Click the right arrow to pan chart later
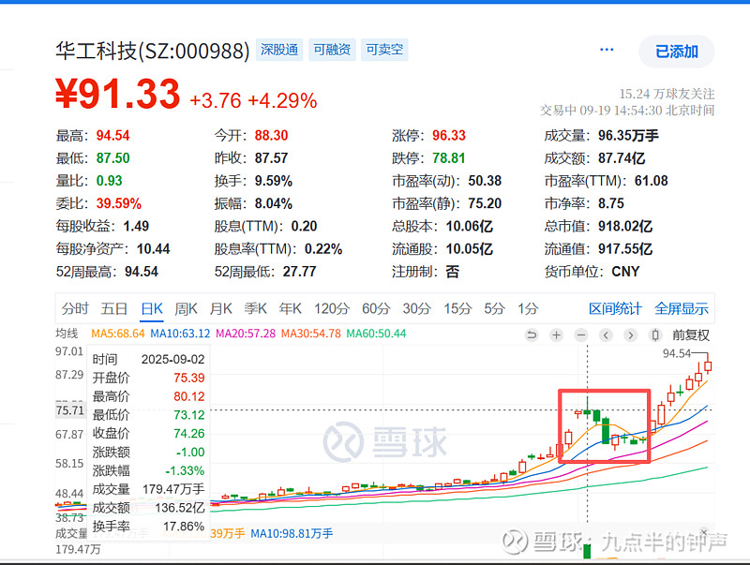The height and width of the screenshot is (565, 750). [x=630, y=334]
